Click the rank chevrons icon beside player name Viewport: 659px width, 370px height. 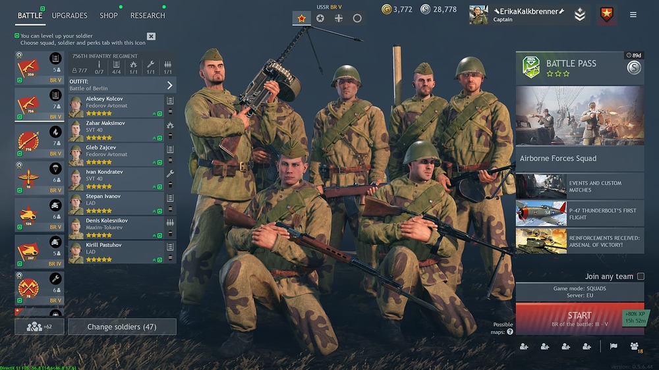tap(580, 15)
